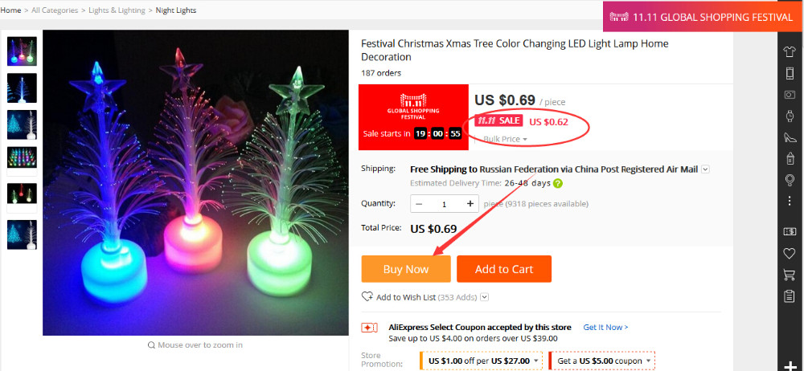The height and width of the screenshot is (371, 804).
Task: Click the green delivery time help icon
Action: coord(558,183)
